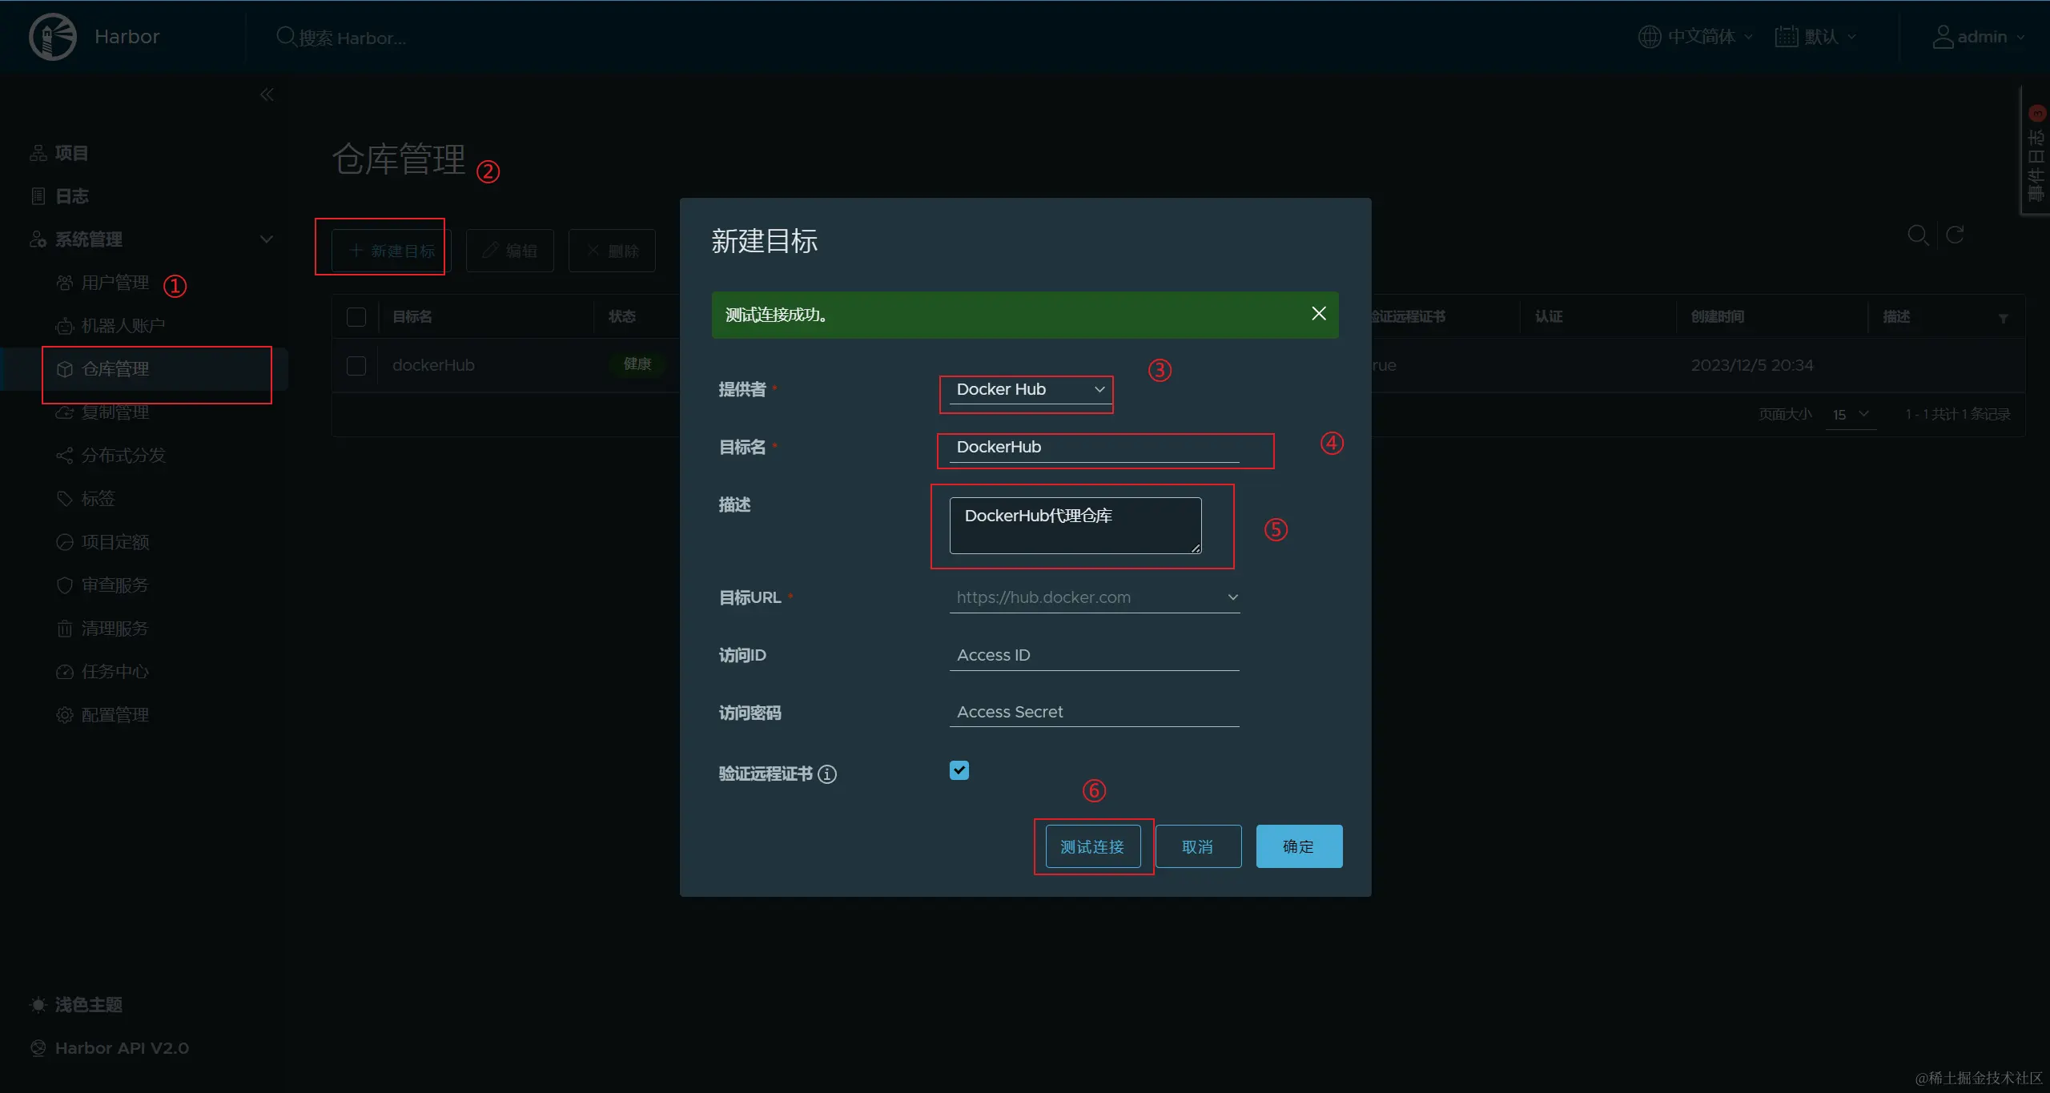Uncheck the 验证远程证书 checkbox
Image resolution: width=2050 pixels, height=1093 pixels.
pyautogui.click(x=959, y=770)
